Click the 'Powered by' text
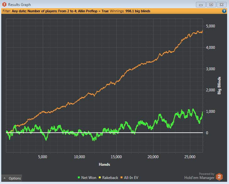Viewport: 229px width, 184px height. (207, 174)
